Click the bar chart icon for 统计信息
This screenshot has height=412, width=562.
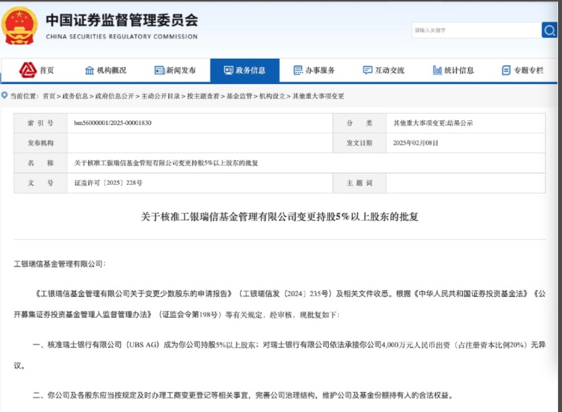pyautogui.click(x=437, y=70)
